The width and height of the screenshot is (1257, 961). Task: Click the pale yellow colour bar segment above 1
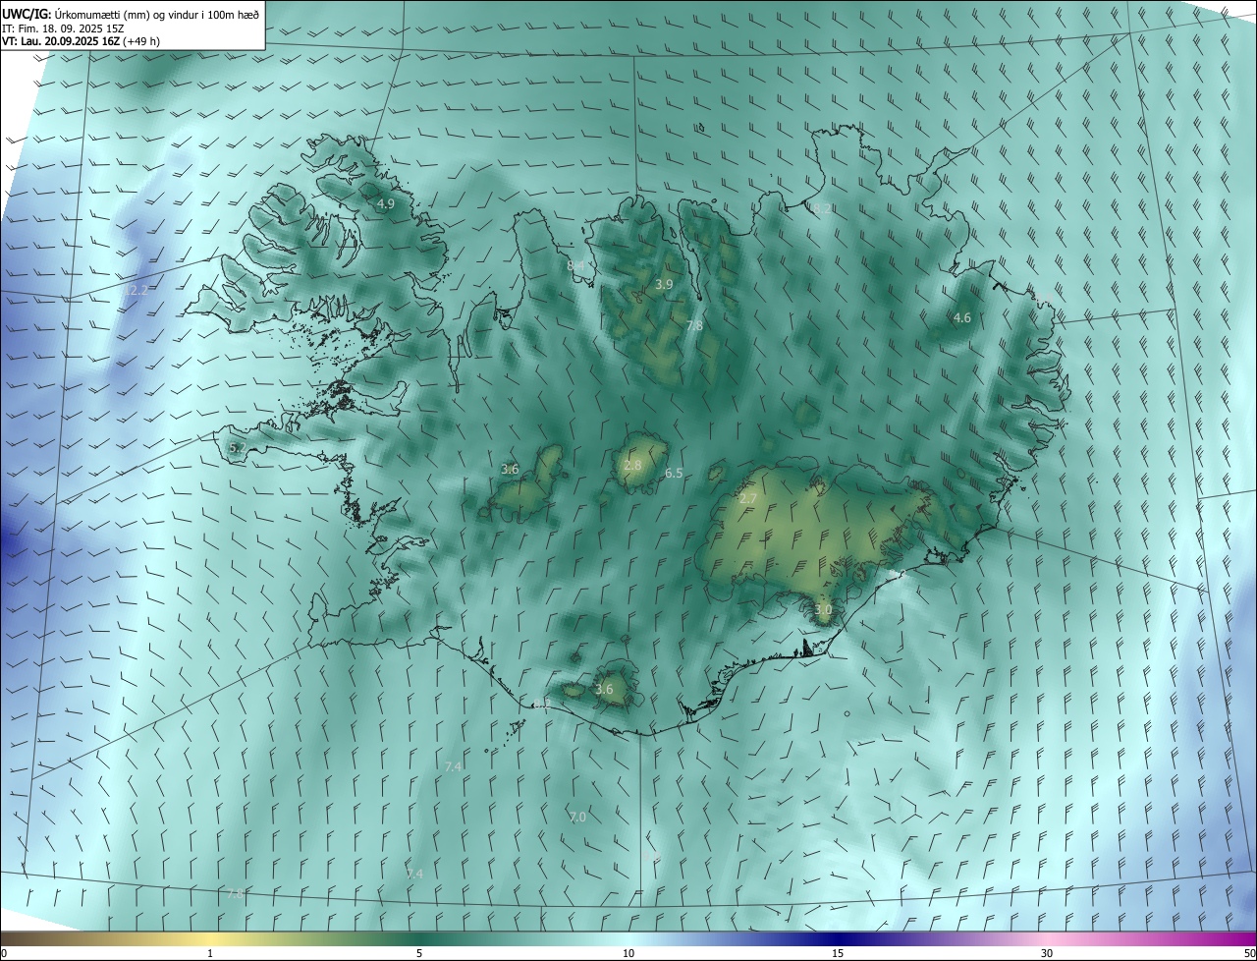pyautogui.click(x=210, y=938)
